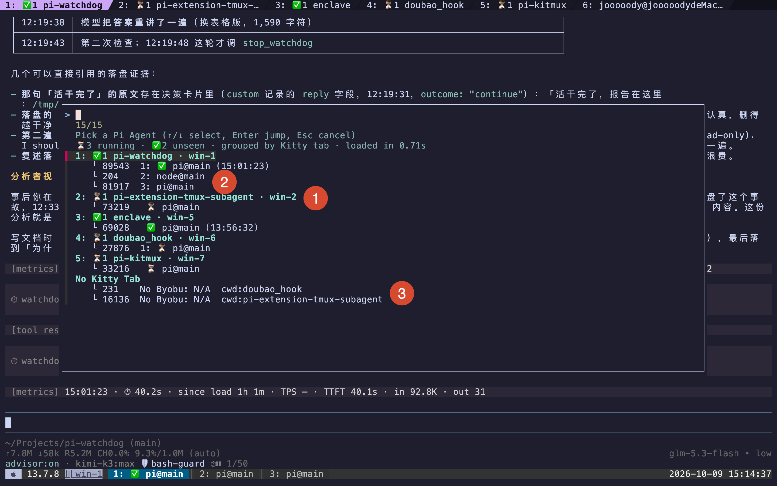This screenshot has height=486, width=777.
Task: Click the bash-guard shield icon
Action: (x=145, y=464)
